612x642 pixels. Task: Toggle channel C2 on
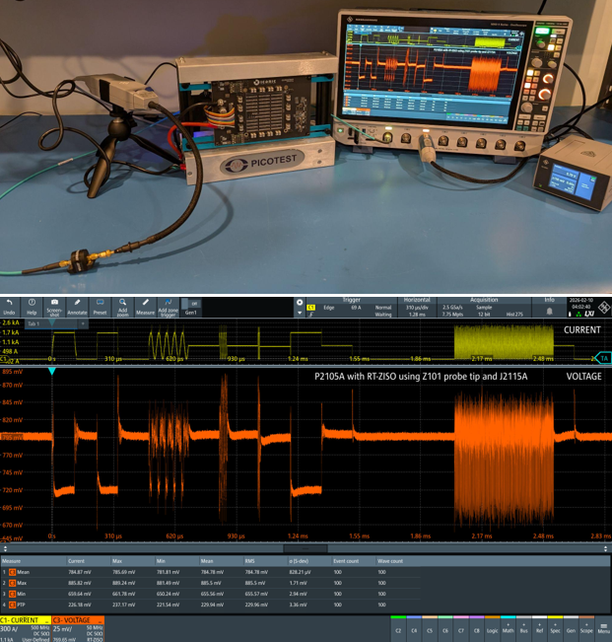point(398,627)
